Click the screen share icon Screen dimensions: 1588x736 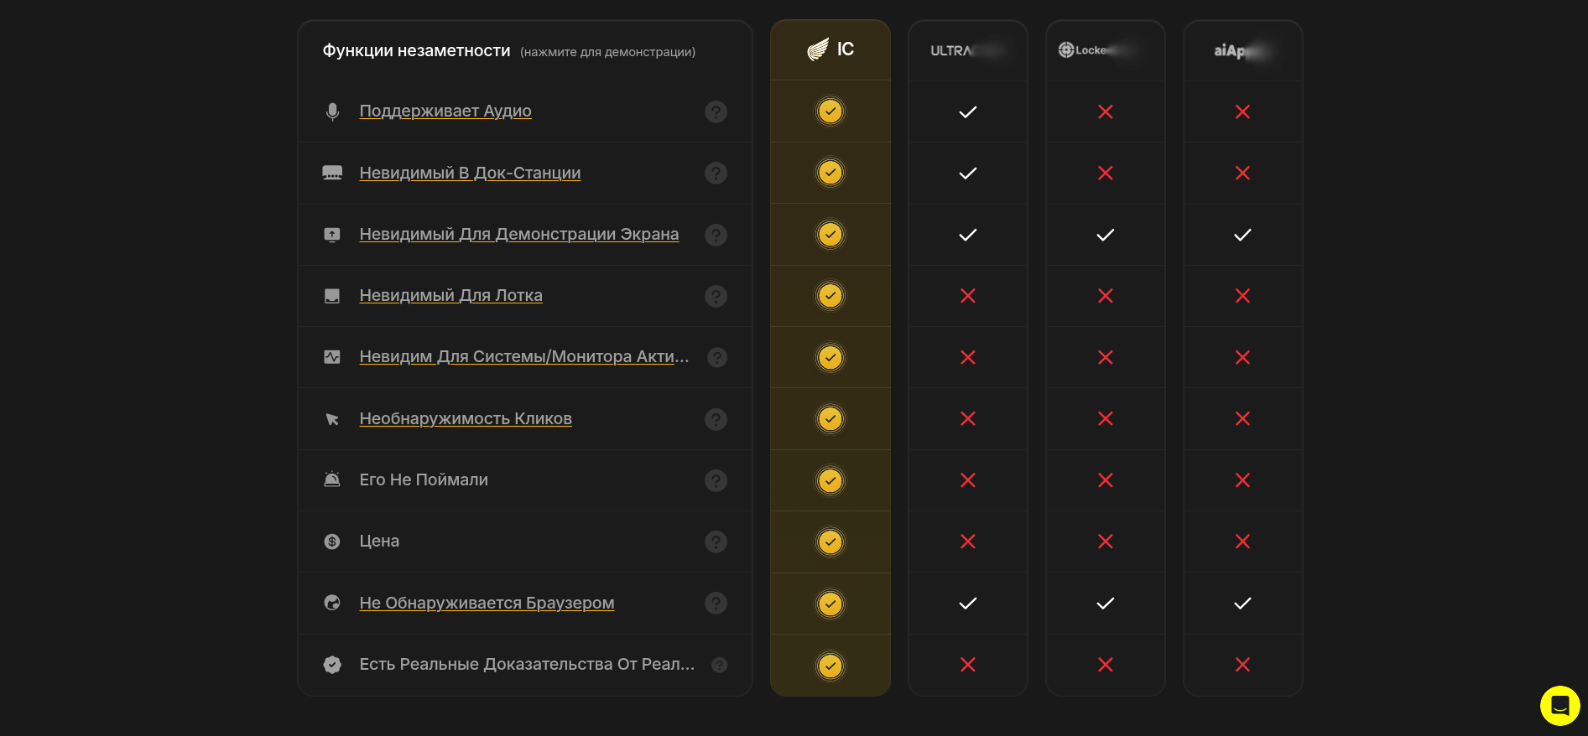tap(332, 235)
